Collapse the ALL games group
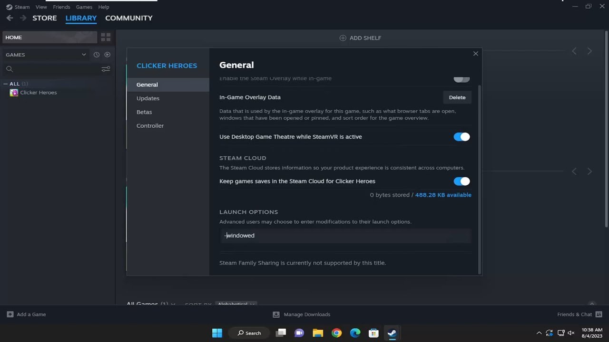 click(x=6, y=84)
